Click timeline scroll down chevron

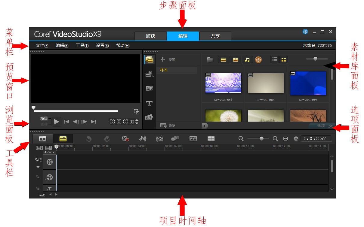pyautogui.click(x=332, y=189)
